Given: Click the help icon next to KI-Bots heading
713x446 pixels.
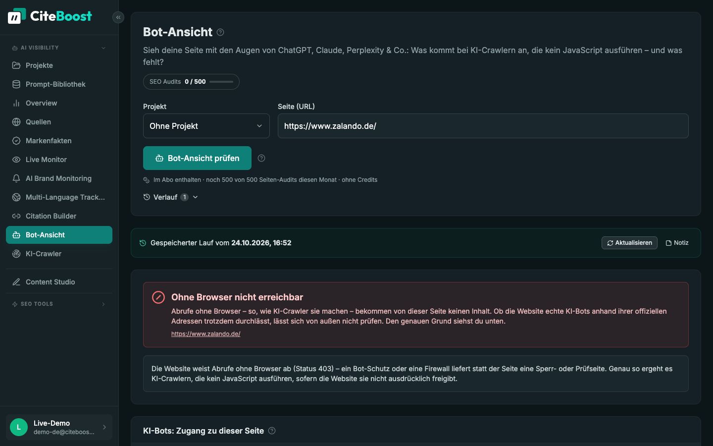Looking at the screenshot, I should click(x=272, y=431).
